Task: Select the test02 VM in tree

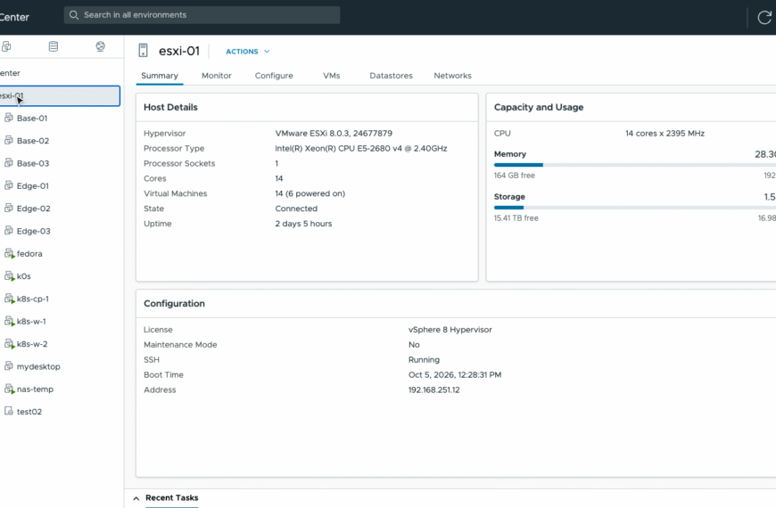Action: click(x=29, y=412)
